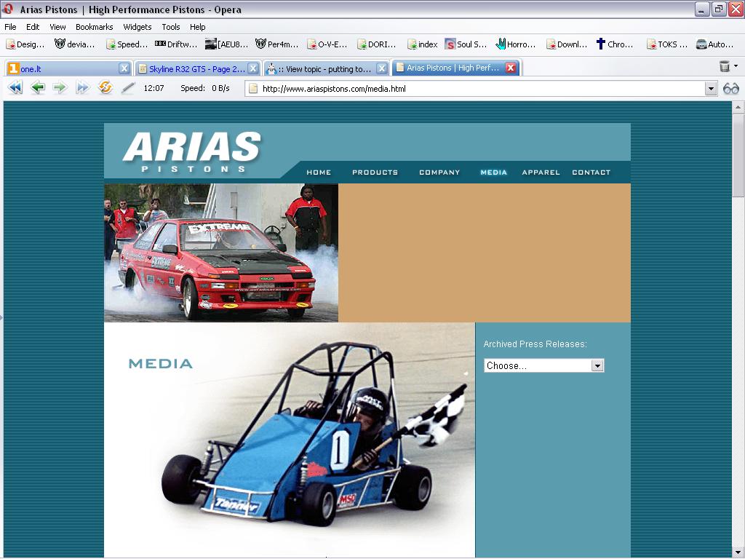
Task: Switch to the one.lt tab
Action: tap(65, 68)
